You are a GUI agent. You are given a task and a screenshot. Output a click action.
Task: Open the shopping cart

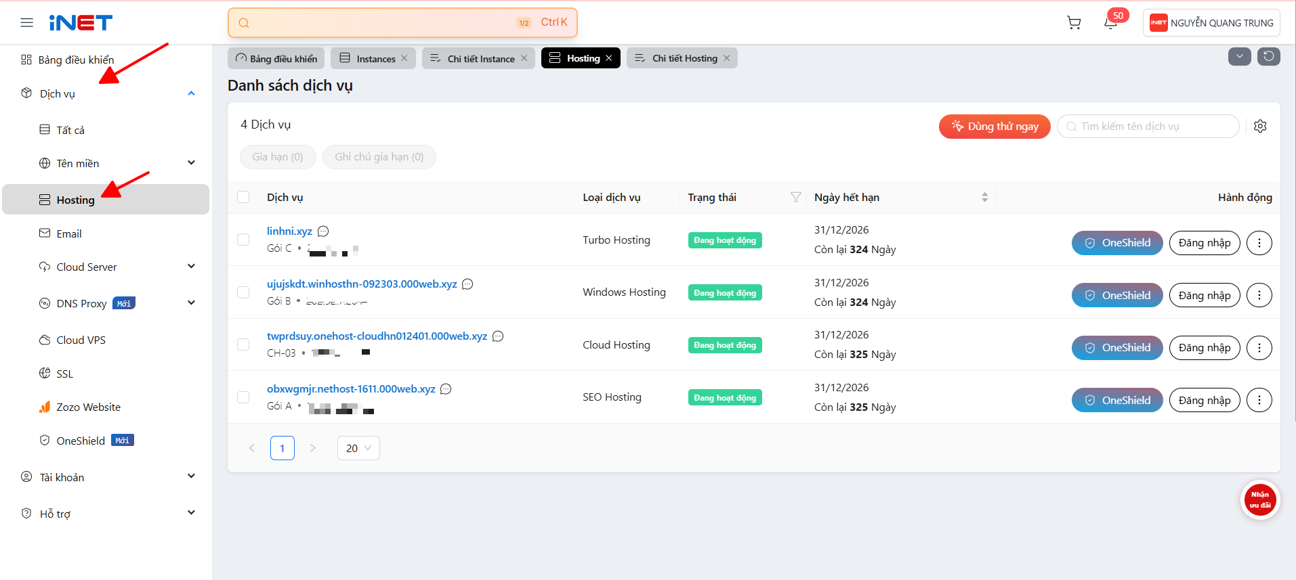point(1074,23)
